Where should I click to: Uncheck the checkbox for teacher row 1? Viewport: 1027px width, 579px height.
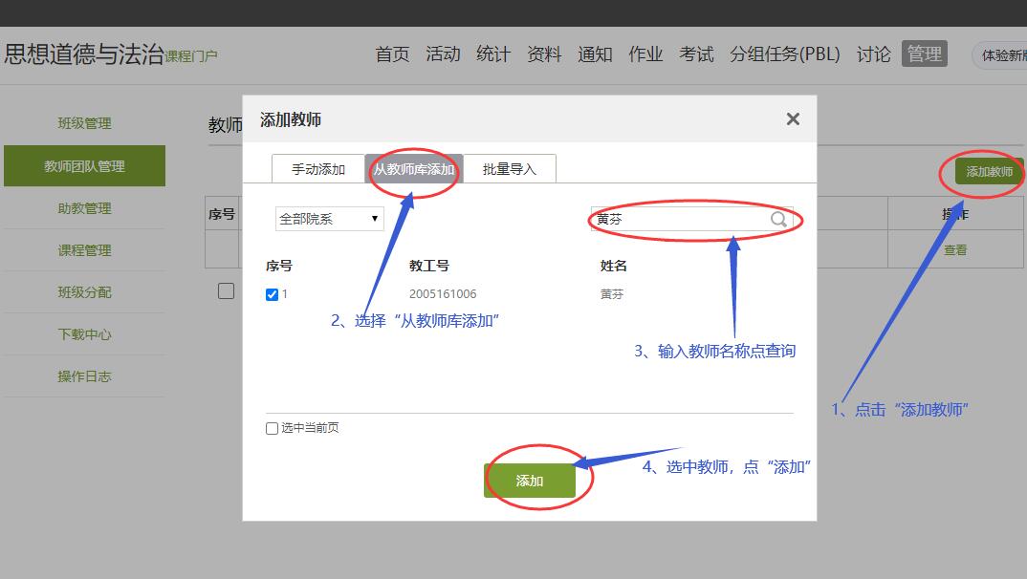click(x=273, y=294)
